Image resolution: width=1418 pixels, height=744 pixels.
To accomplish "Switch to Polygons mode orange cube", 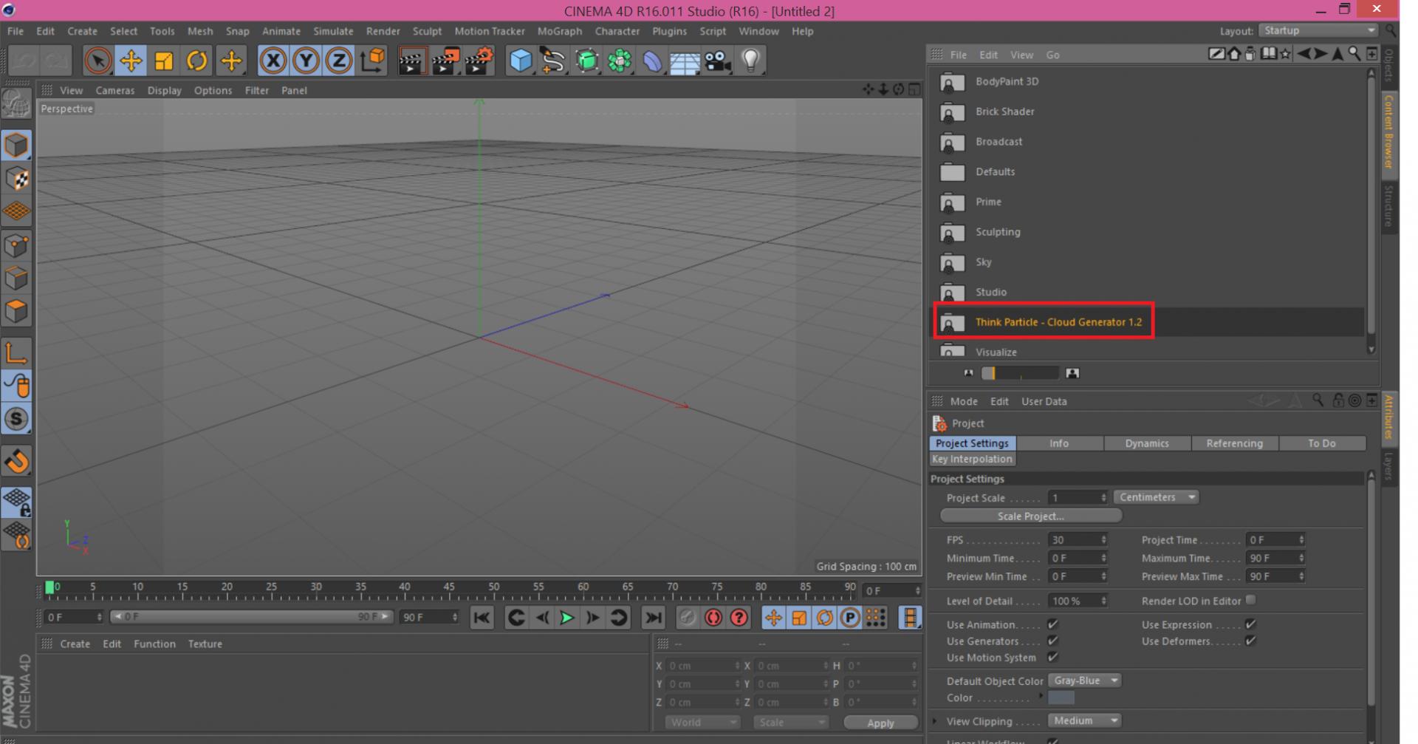I will click(x=16, y=311).
